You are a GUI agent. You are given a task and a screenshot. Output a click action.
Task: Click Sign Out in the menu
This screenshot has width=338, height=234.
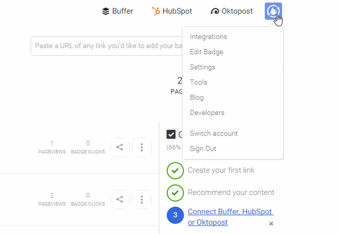point(203,149)
